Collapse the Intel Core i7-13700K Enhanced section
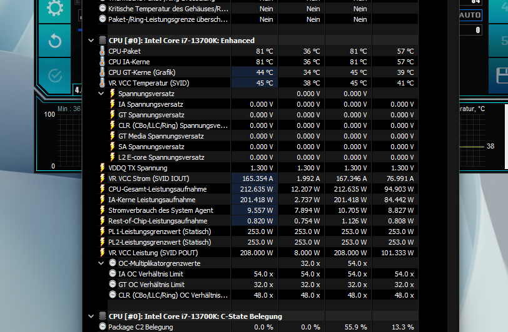 91,41
